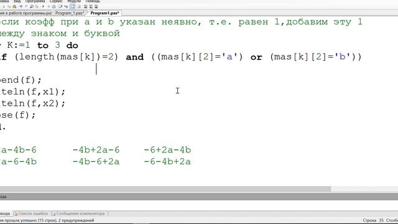Open the Программа menu

[35, 1]
